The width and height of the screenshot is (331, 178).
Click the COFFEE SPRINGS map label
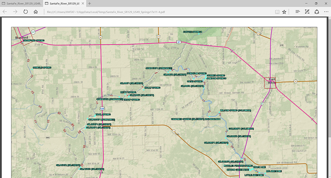click(x=193, y=32)
